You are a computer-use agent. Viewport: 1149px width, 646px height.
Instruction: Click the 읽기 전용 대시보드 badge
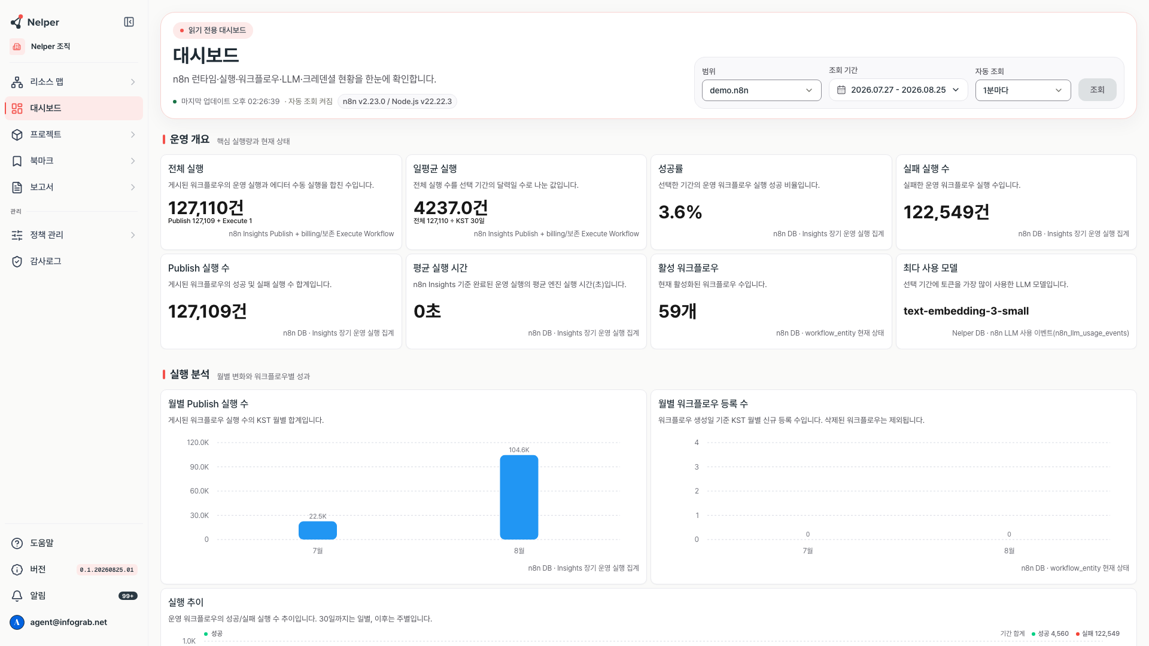213,31
